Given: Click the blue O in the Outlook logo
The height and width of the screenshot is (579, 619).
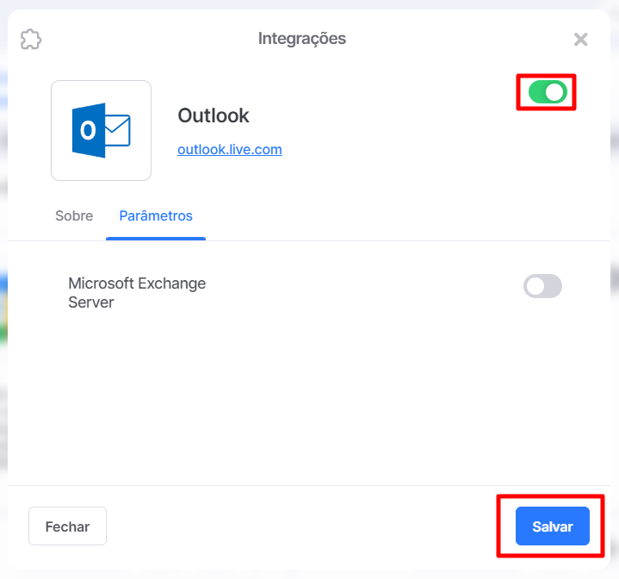Looking at the screenshot, I should [89, 130].
